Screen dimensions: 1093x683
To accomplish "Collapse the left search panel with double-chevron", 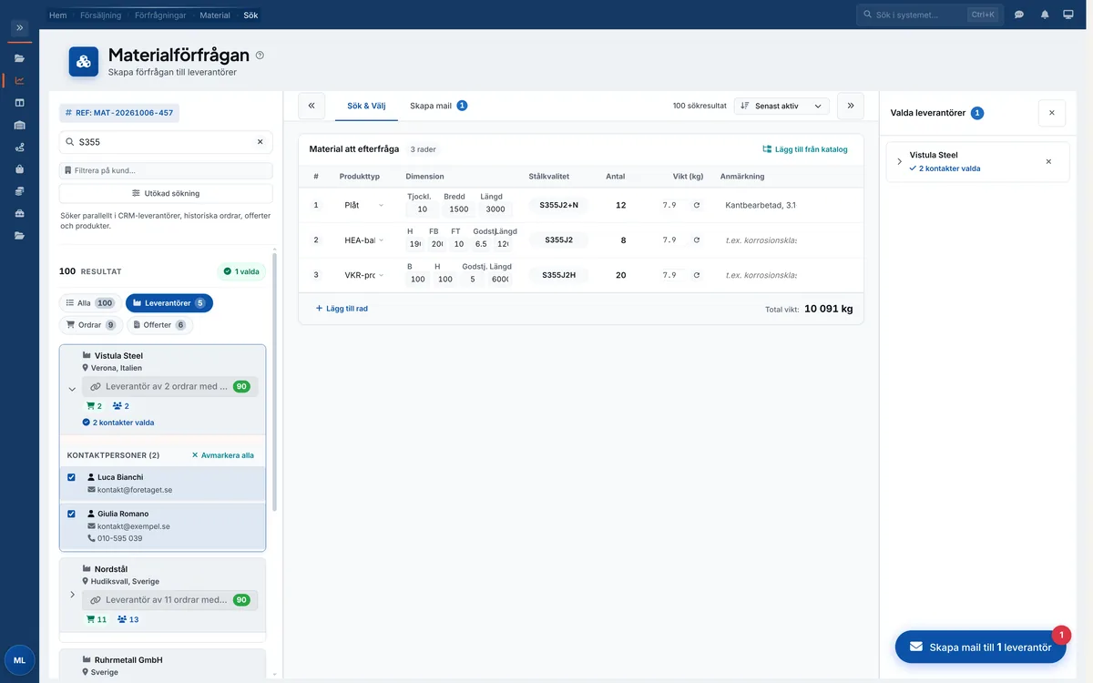I will [x=312, y=106].
